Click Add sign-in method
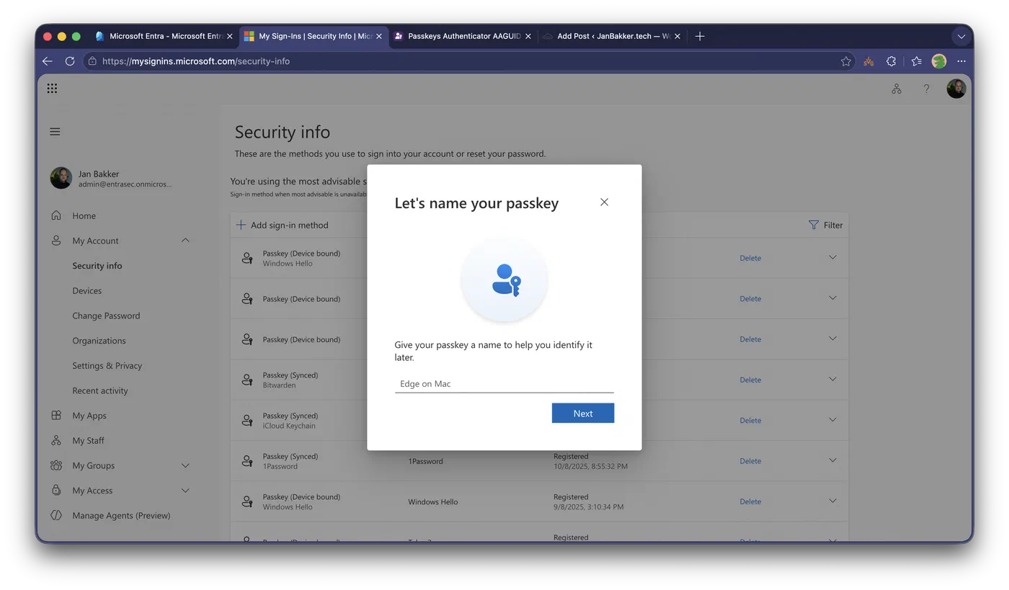Image resolution: width=1009 pixels, height=590 pixels. [283, 225]
